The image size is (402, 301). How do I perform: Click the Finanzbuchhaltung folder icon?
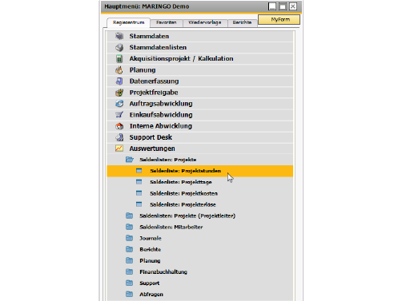tap(130, 271)
